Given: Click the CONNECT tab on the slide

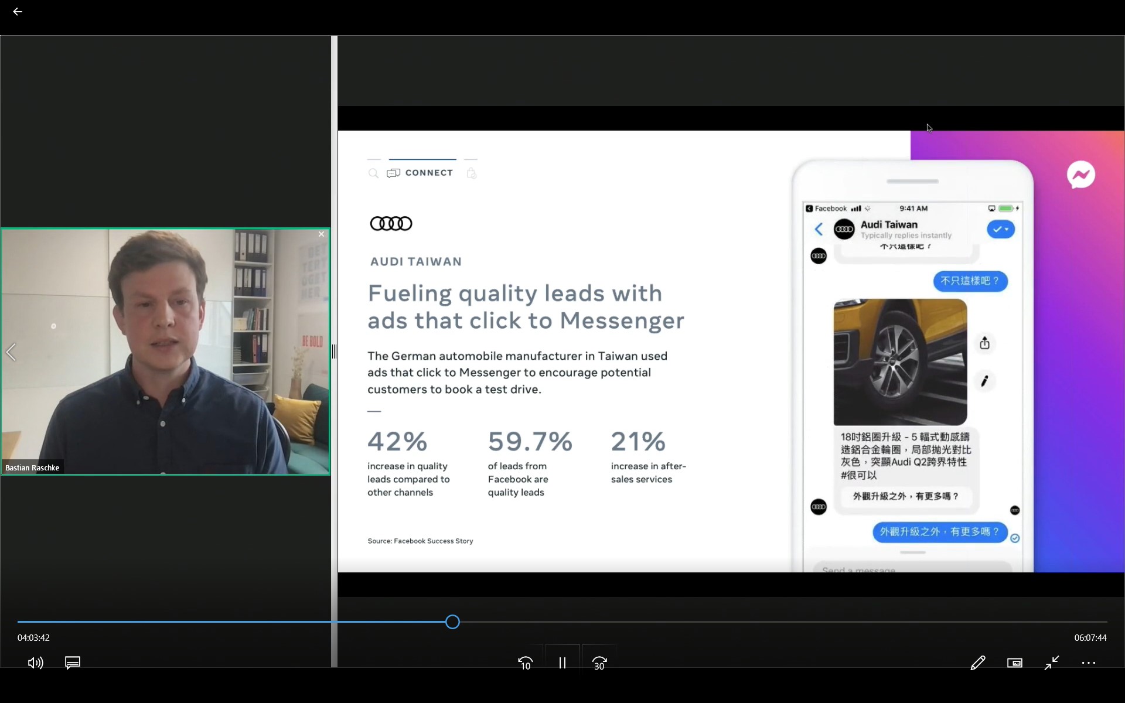Looking at the screenshot, I should pyautogui.click(x=428, y=173).
